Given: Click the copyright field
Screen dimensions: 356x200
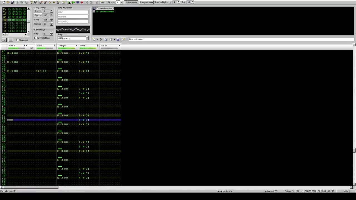Looking at the screenshot, I should coord(73,21).
